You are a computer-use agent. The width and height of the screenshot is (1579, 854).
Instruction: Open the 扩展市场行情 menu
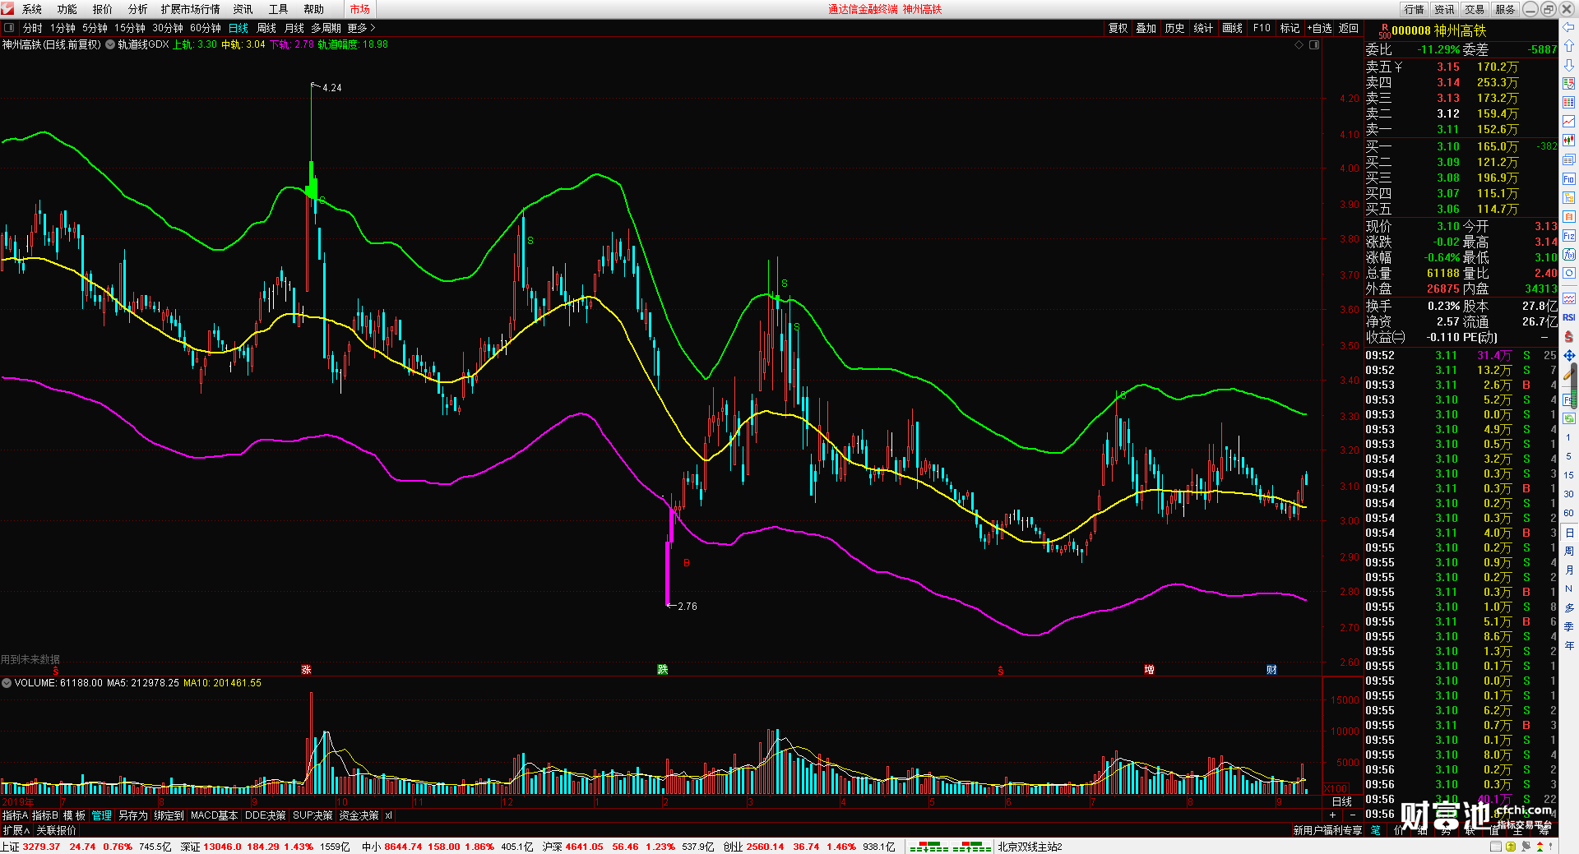(191, 9)
